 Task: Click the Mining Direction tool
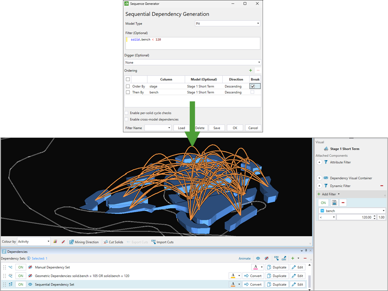(x=84, y=242)
